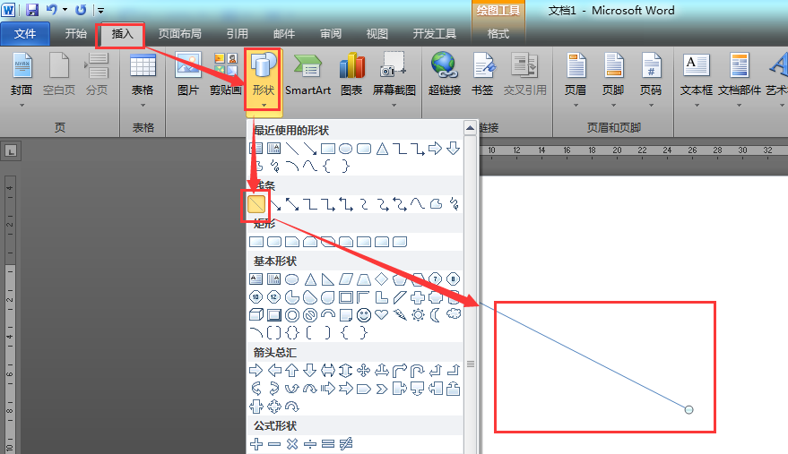Click the 公式形状 section heading
This screenshot has height=454, width=788.
pos(275,426)
